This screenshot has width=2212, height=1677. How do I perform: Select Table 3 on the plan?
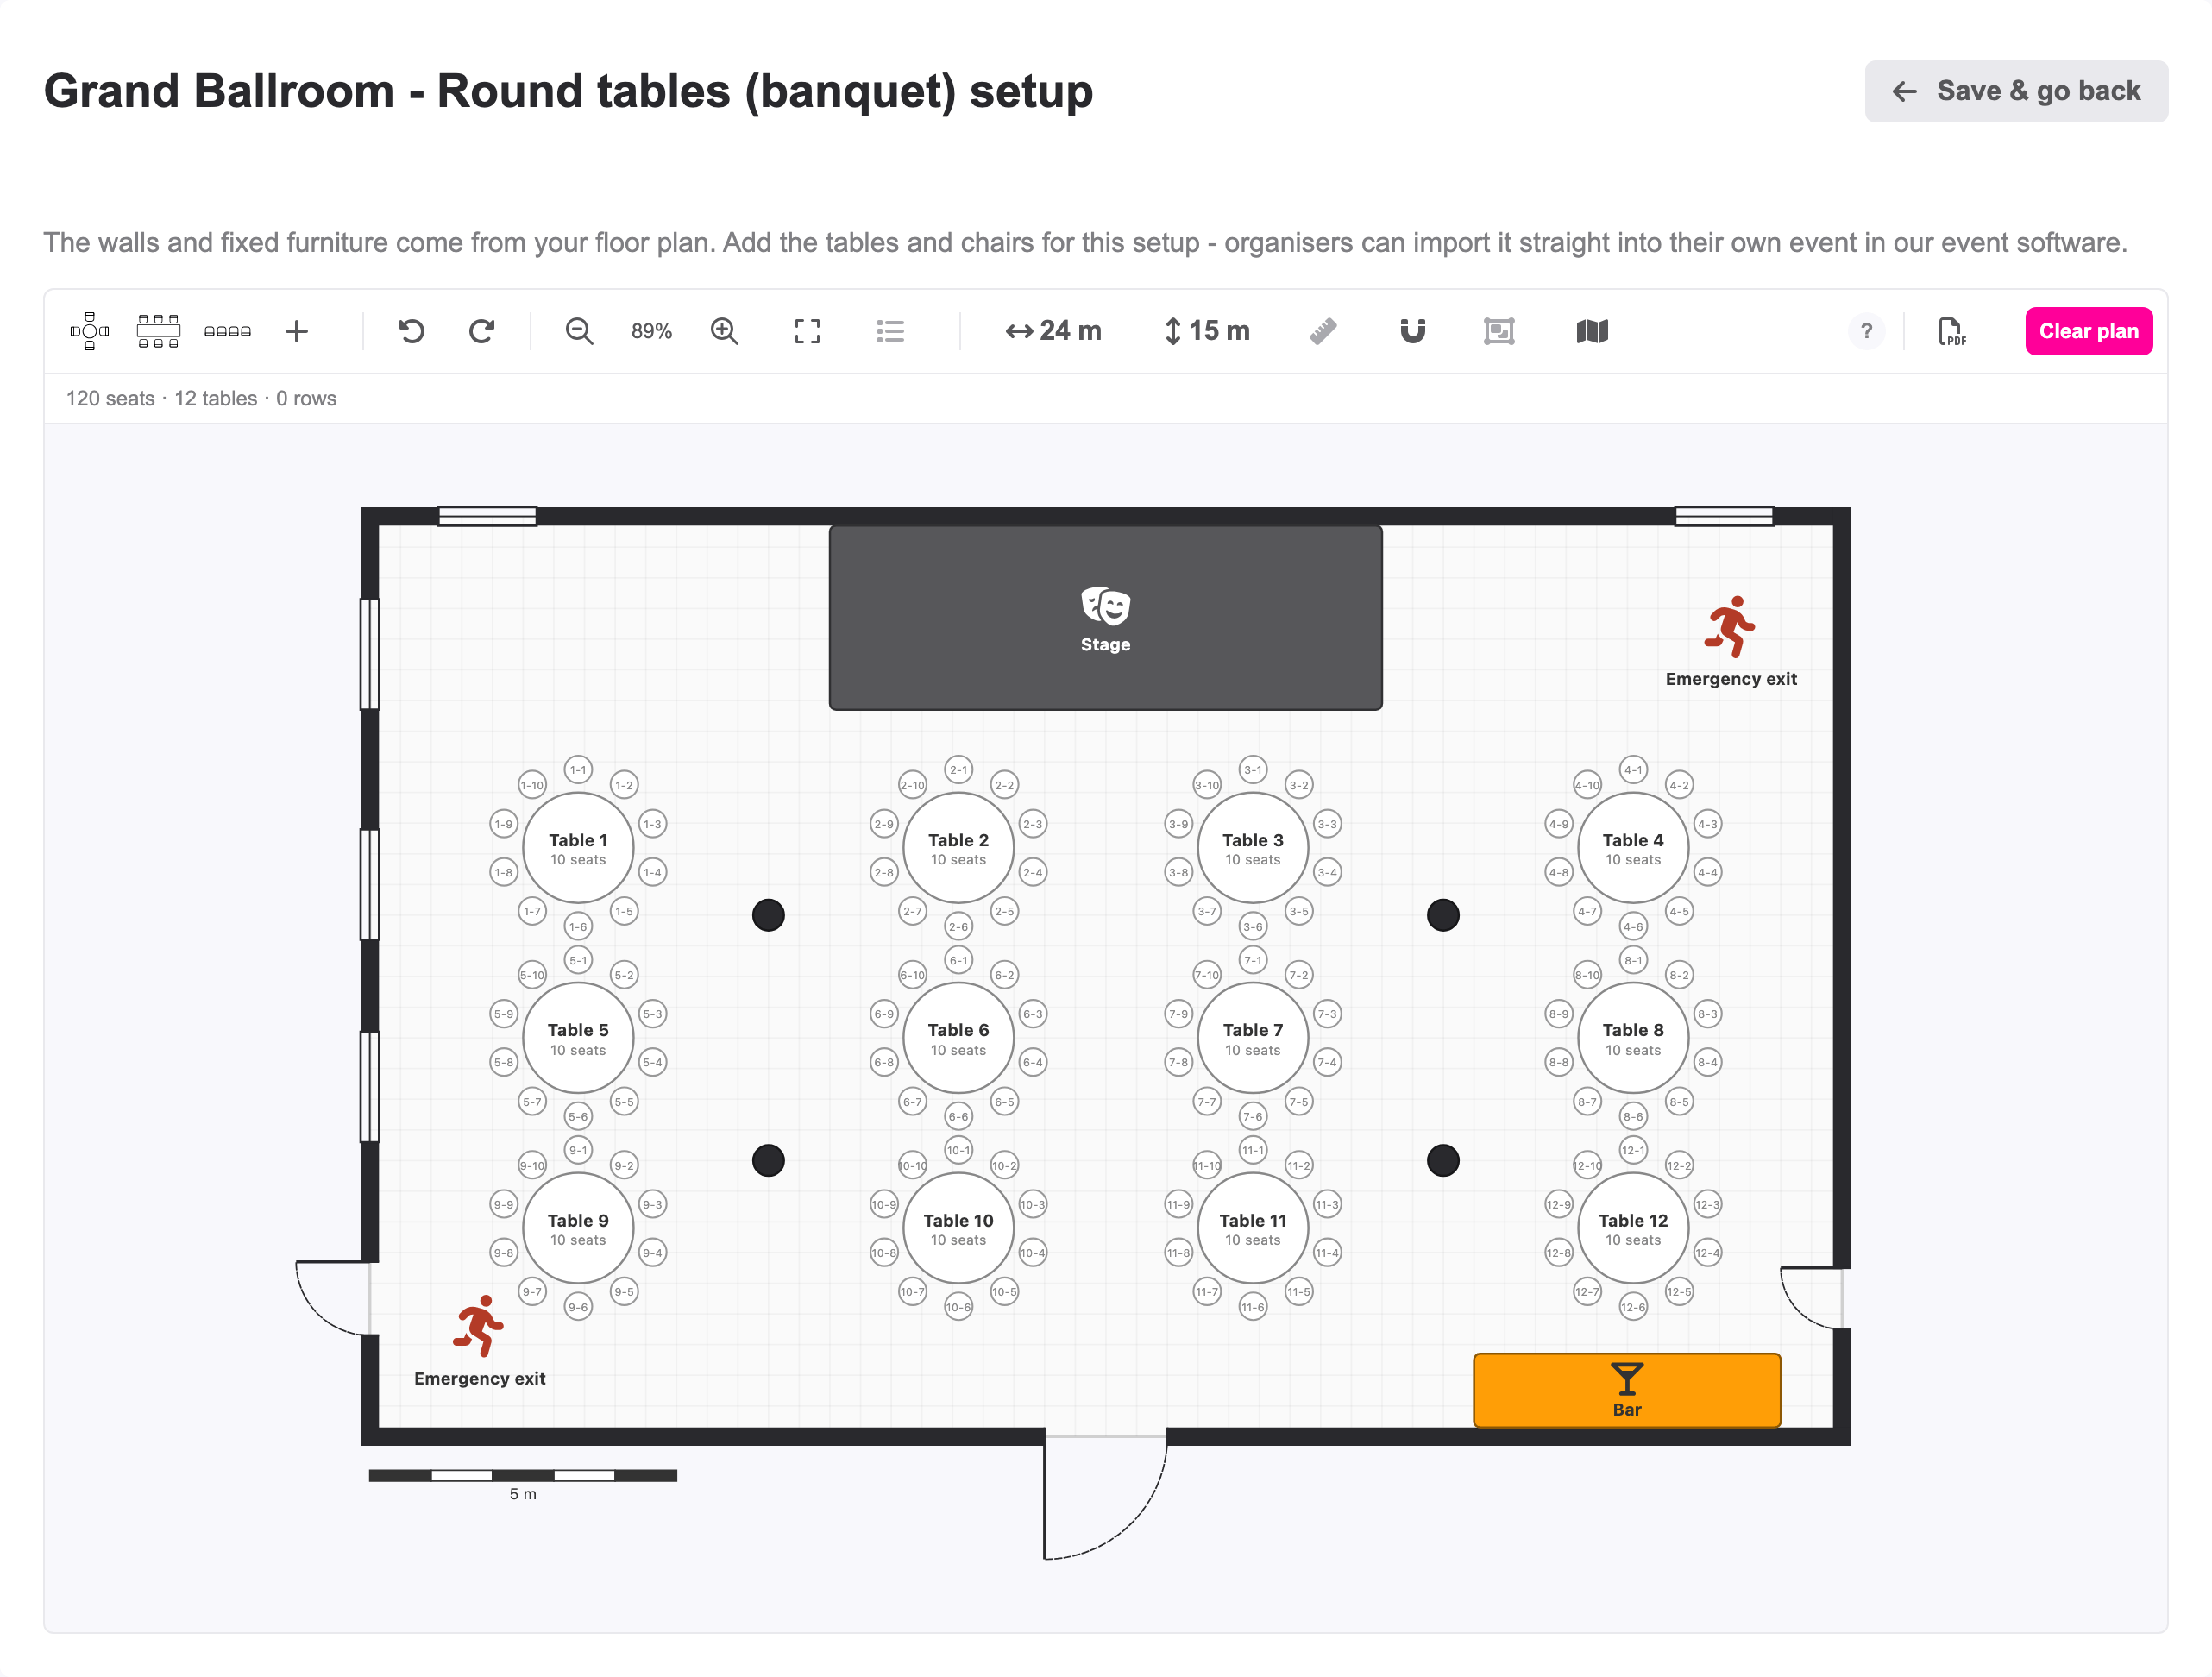[x=1252, y=848]
